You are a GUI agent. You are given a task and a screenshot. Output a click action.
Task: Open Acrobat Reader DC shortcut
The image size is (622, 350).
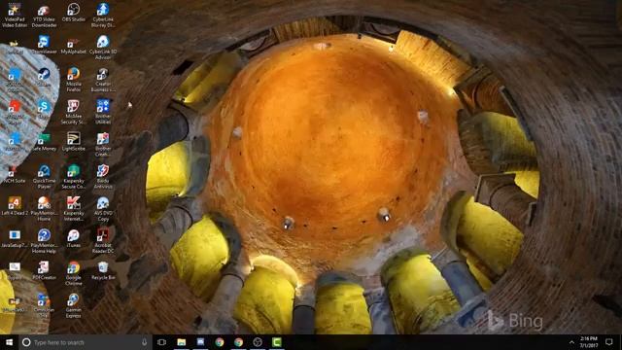(103, 241)
